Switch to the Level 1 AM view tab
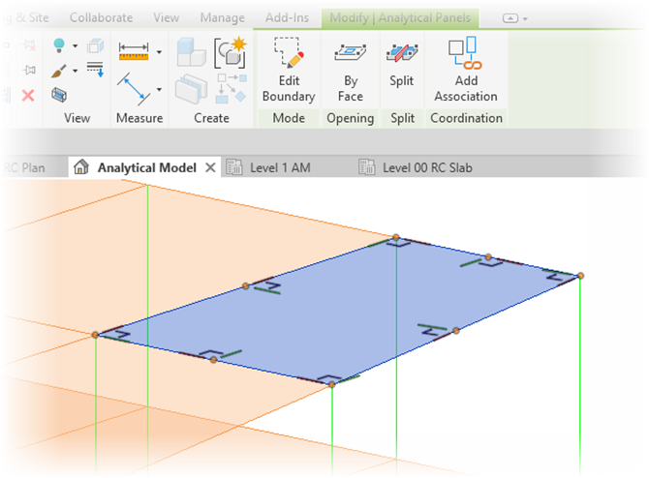 [279, 167]
